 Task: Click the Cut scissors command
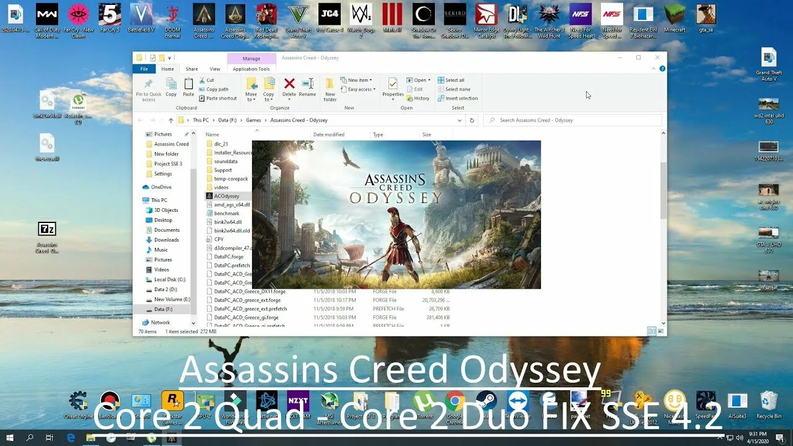click(x=207, y=80)
